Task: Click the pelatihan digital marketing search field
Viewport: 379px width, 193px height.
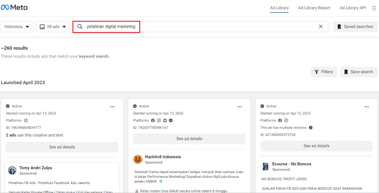Action: point(200,27)
